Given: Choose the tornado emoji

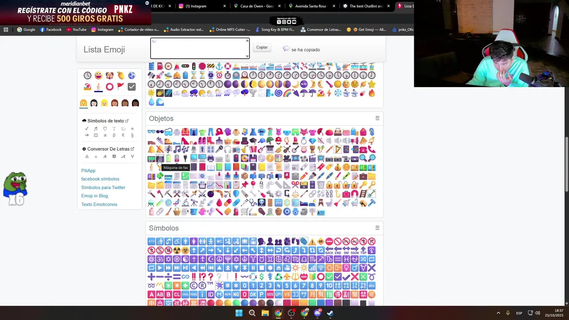Looking at the screenshot, I should [x=253, y=93].
